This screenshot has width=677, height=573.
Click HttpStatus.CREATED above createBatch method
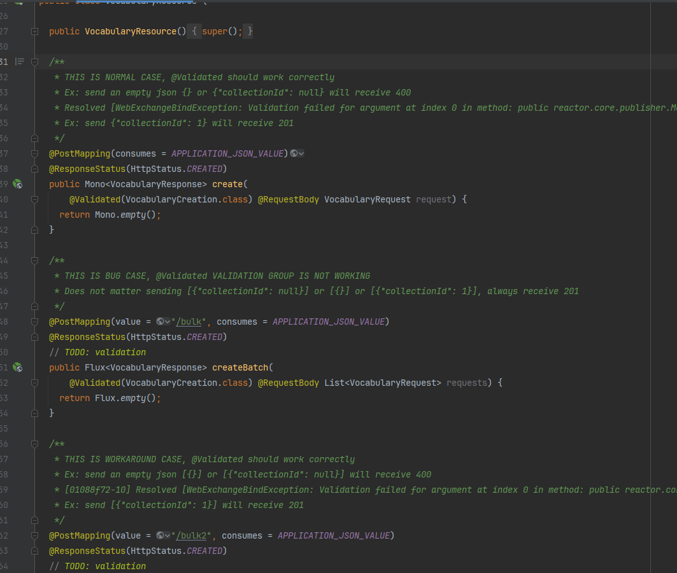coord(176,337)
